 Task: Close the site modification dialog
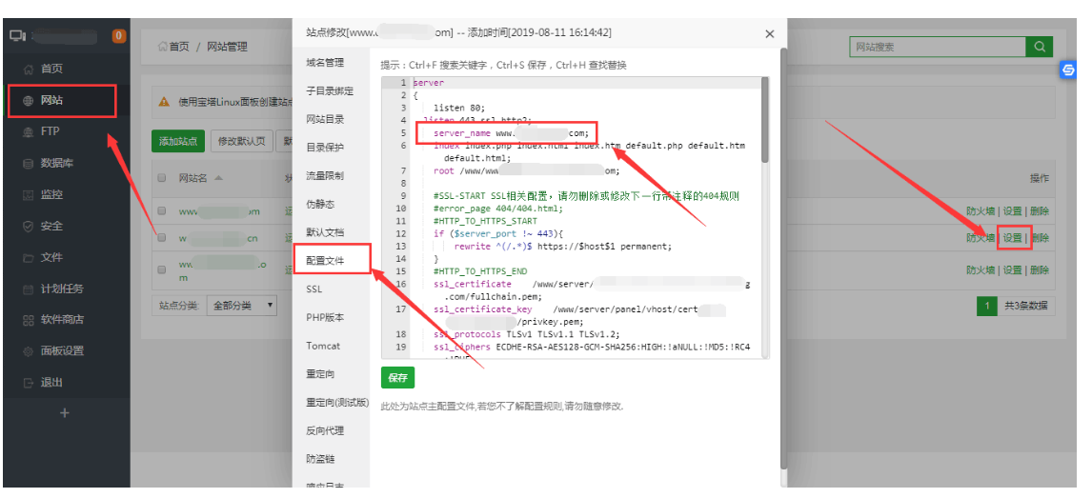[770, 33]
